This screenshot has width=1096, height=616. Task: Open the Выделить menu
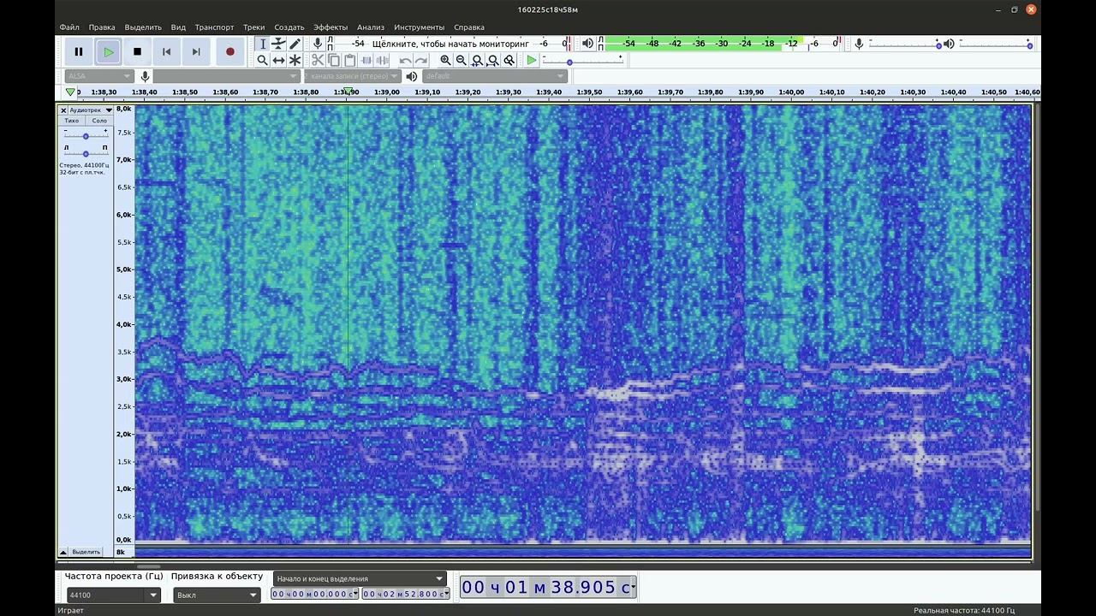click(143, 27)
